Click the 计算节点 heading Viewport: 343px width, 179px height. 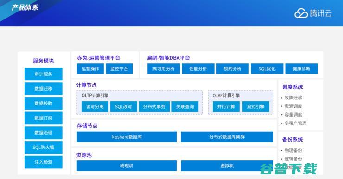(x=86, y=85)
